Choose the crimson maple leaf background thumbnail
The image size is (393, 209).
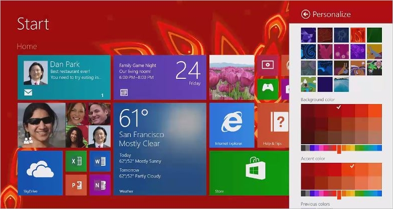[x=325, y=52]
